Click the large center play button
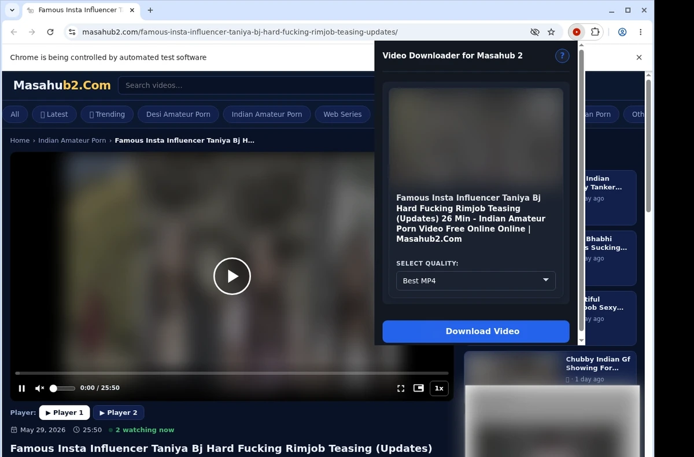694x457 pixels. (232, 276)
